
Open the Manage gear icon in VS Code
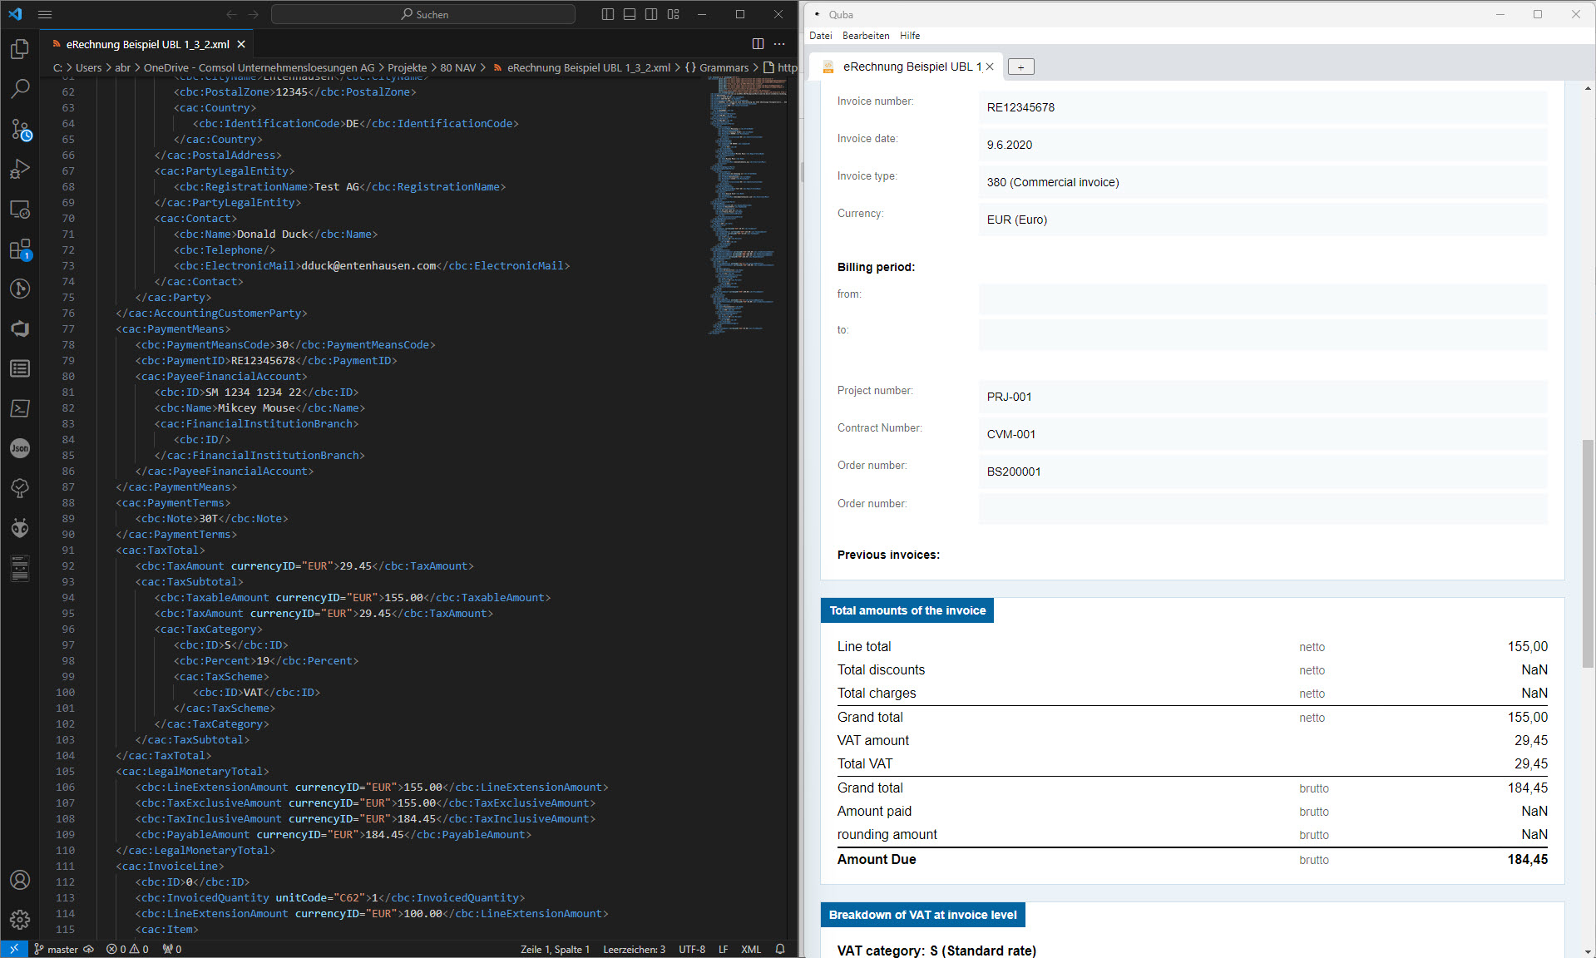coord(20,920)
